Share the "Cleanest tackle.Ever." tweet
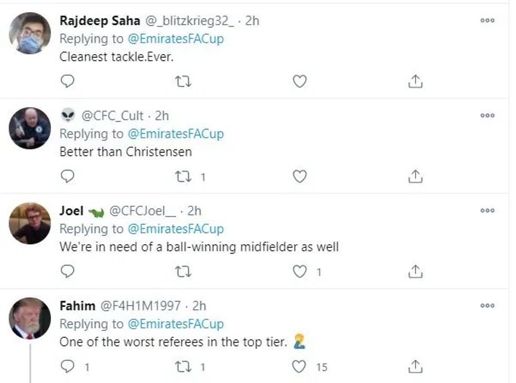 (416, 82)
